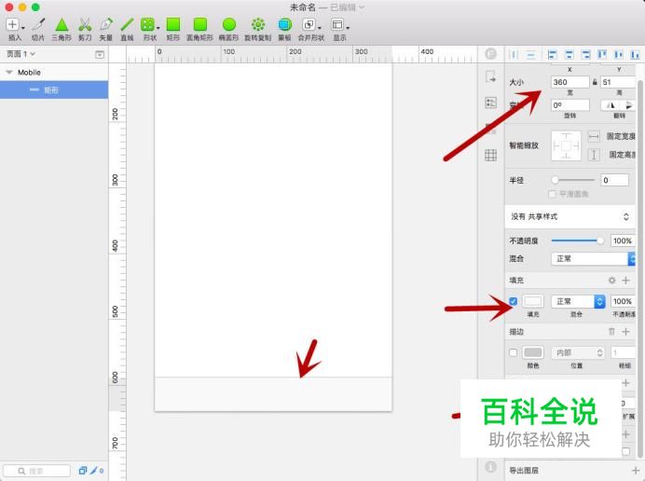The height and width of the screenshot is (481, 645).
Task: Click the height field showing 51
Action: point(618,82)
